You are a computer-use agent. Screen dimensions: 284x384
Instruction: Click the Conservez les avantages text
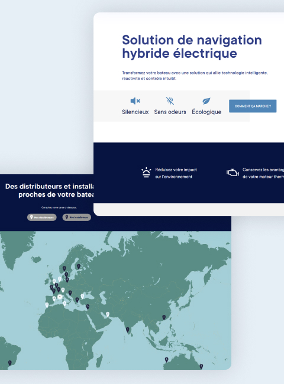(x=263, y=173)
